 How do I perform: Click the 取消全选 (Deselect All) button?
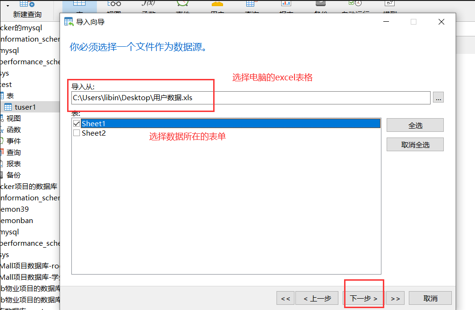(415, 144)
